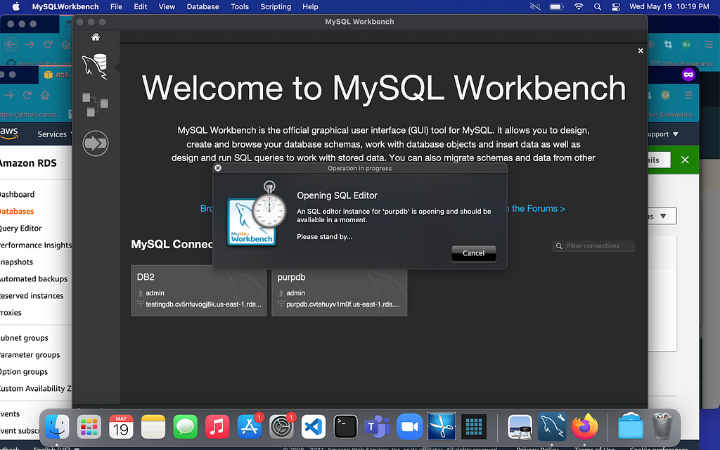Select the MySQL connections dolphin sidebar icon
The height and width of the screenshot is (450, 720).
(x=95, y=67)
